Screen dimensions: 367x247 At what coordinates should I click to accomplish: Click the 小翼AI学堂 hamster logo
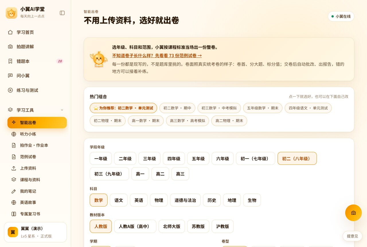pyautogui.click(x=11, y=13)
